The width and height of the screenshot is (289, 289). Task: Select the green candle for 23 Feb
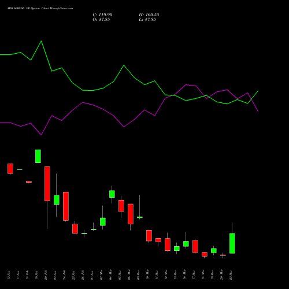tap(57, 200)
